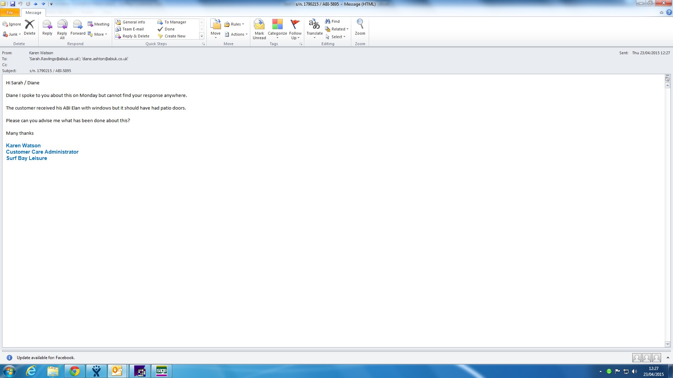Open the Translate tool
Viewport: 673px width, 378px height.
(x=314, y=28)
